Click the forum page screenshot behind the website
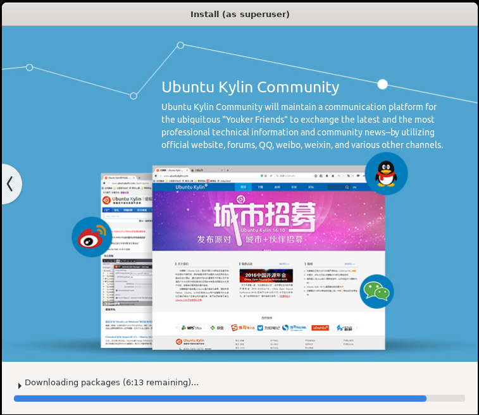 coord(127,260)
